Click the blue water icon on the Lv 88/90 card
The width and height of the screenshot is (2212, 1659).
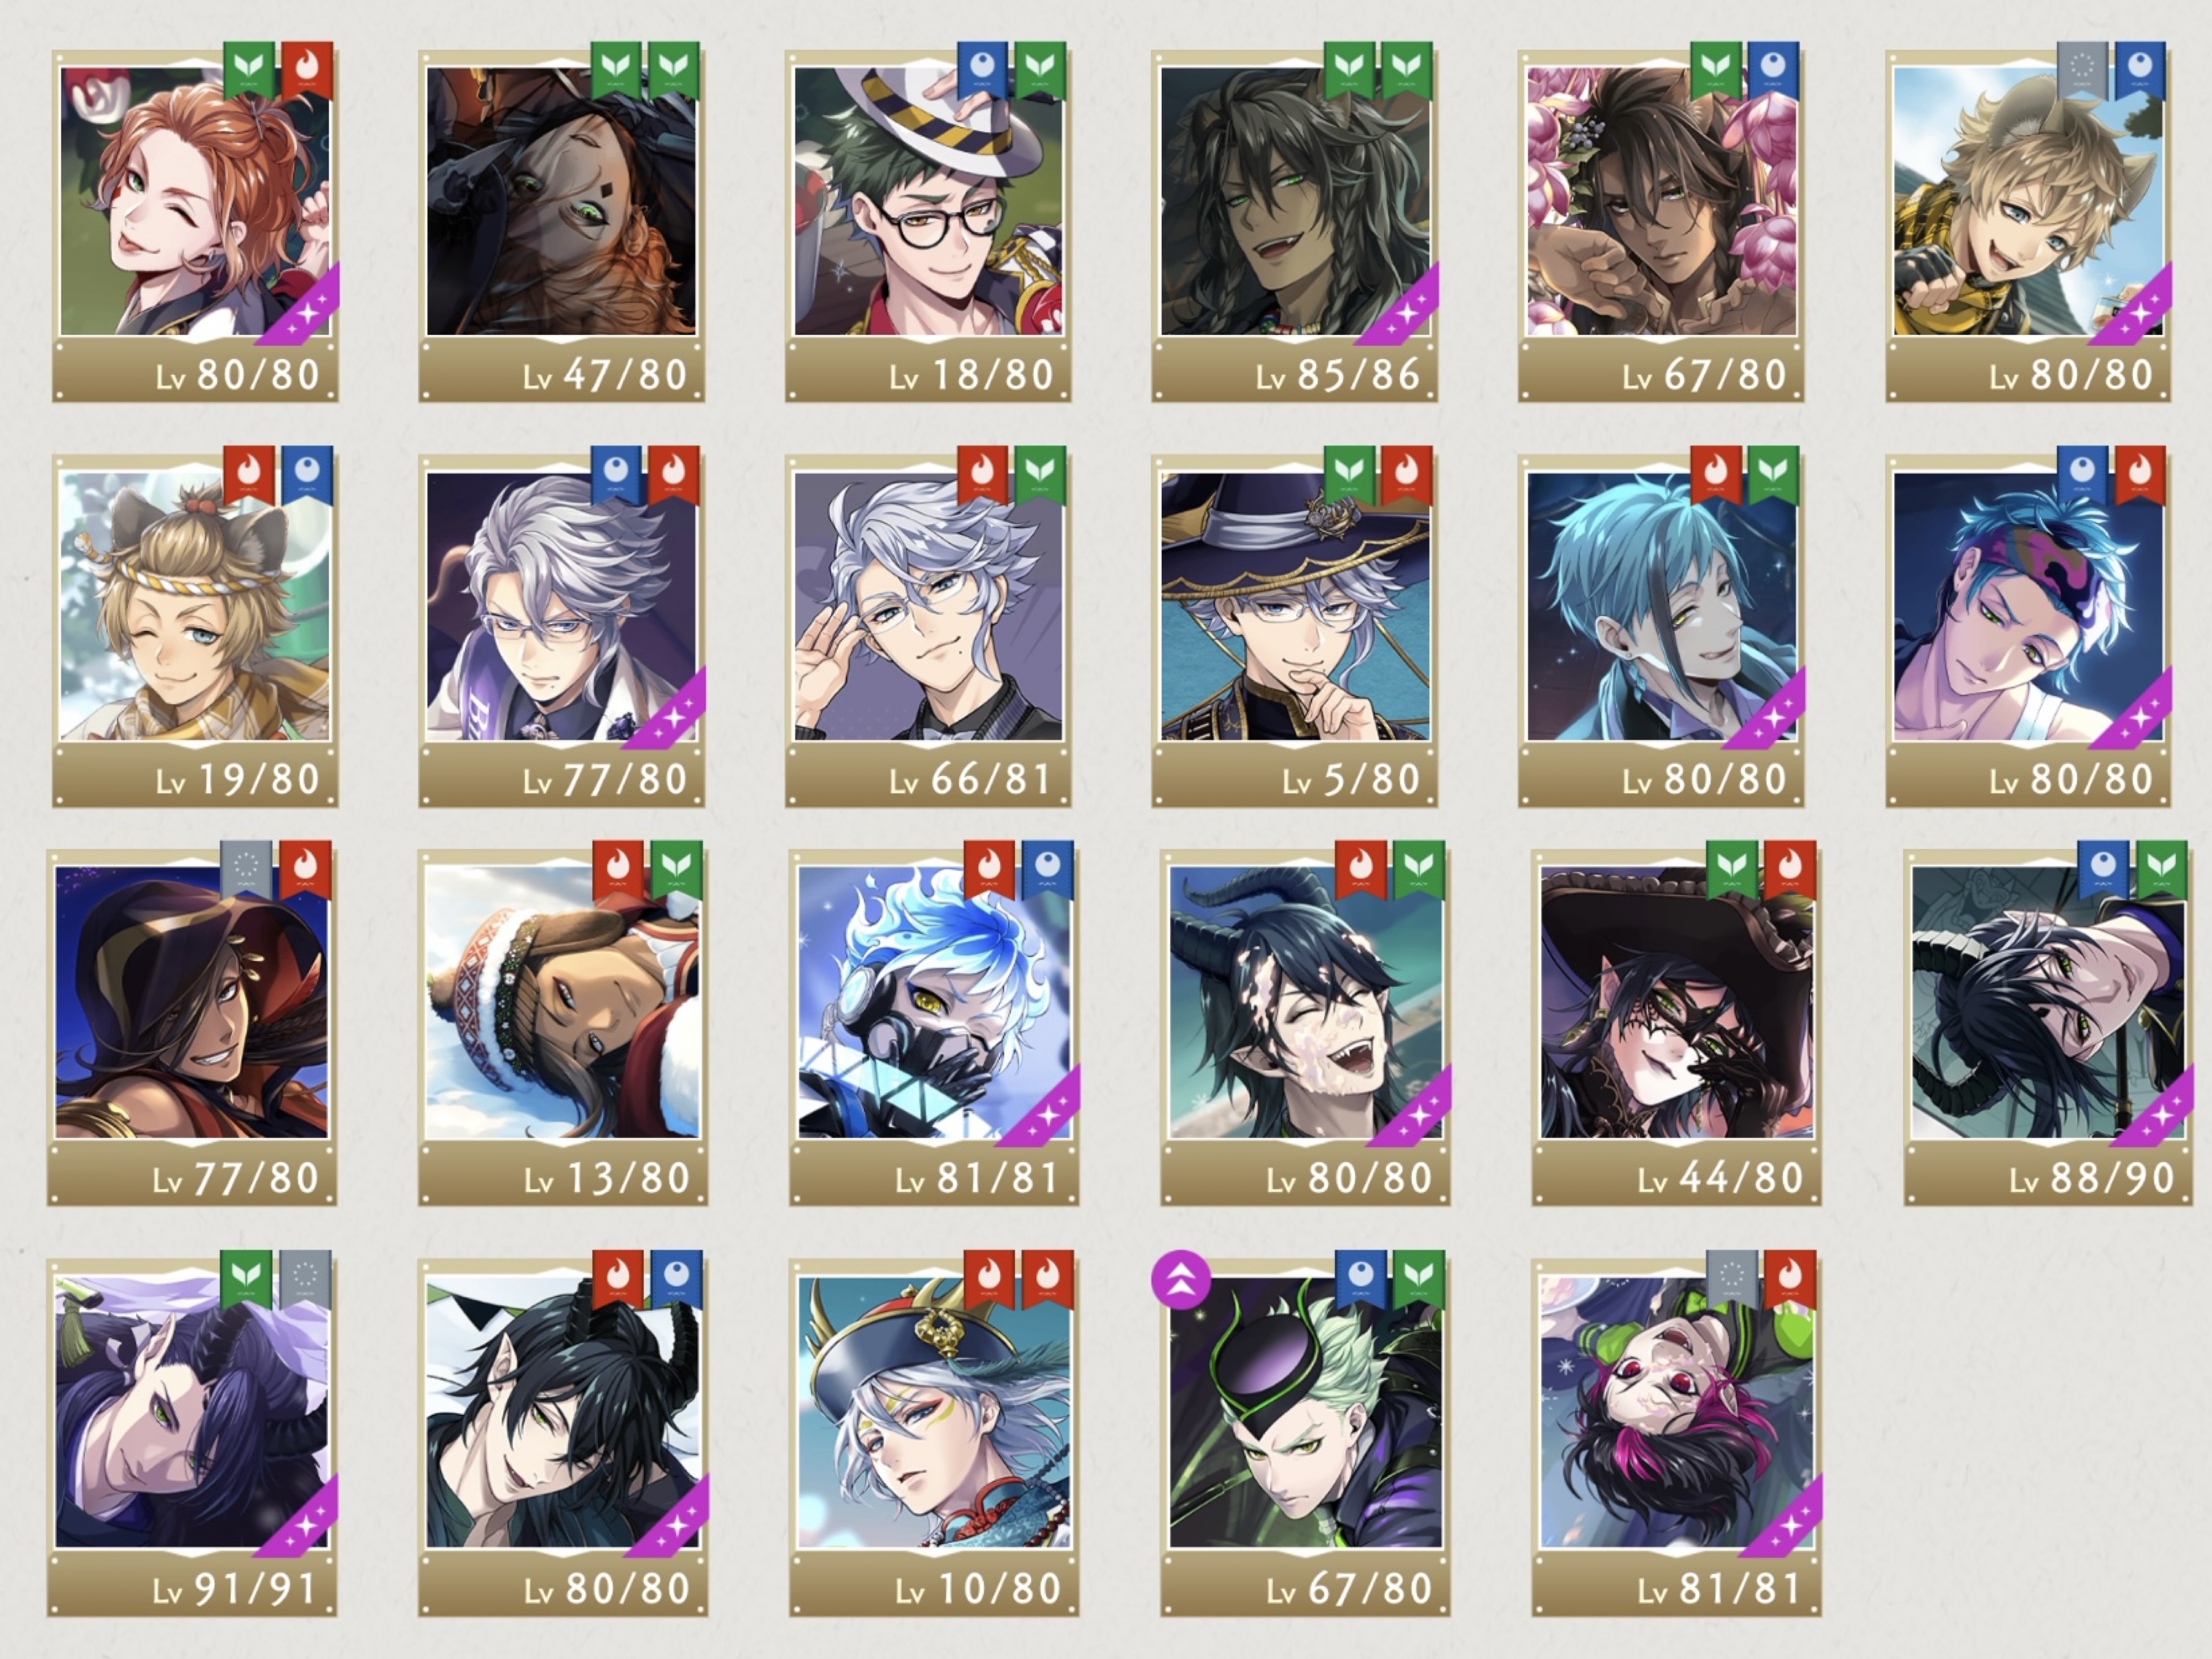pyautogui.click(x=2104, y=868)
